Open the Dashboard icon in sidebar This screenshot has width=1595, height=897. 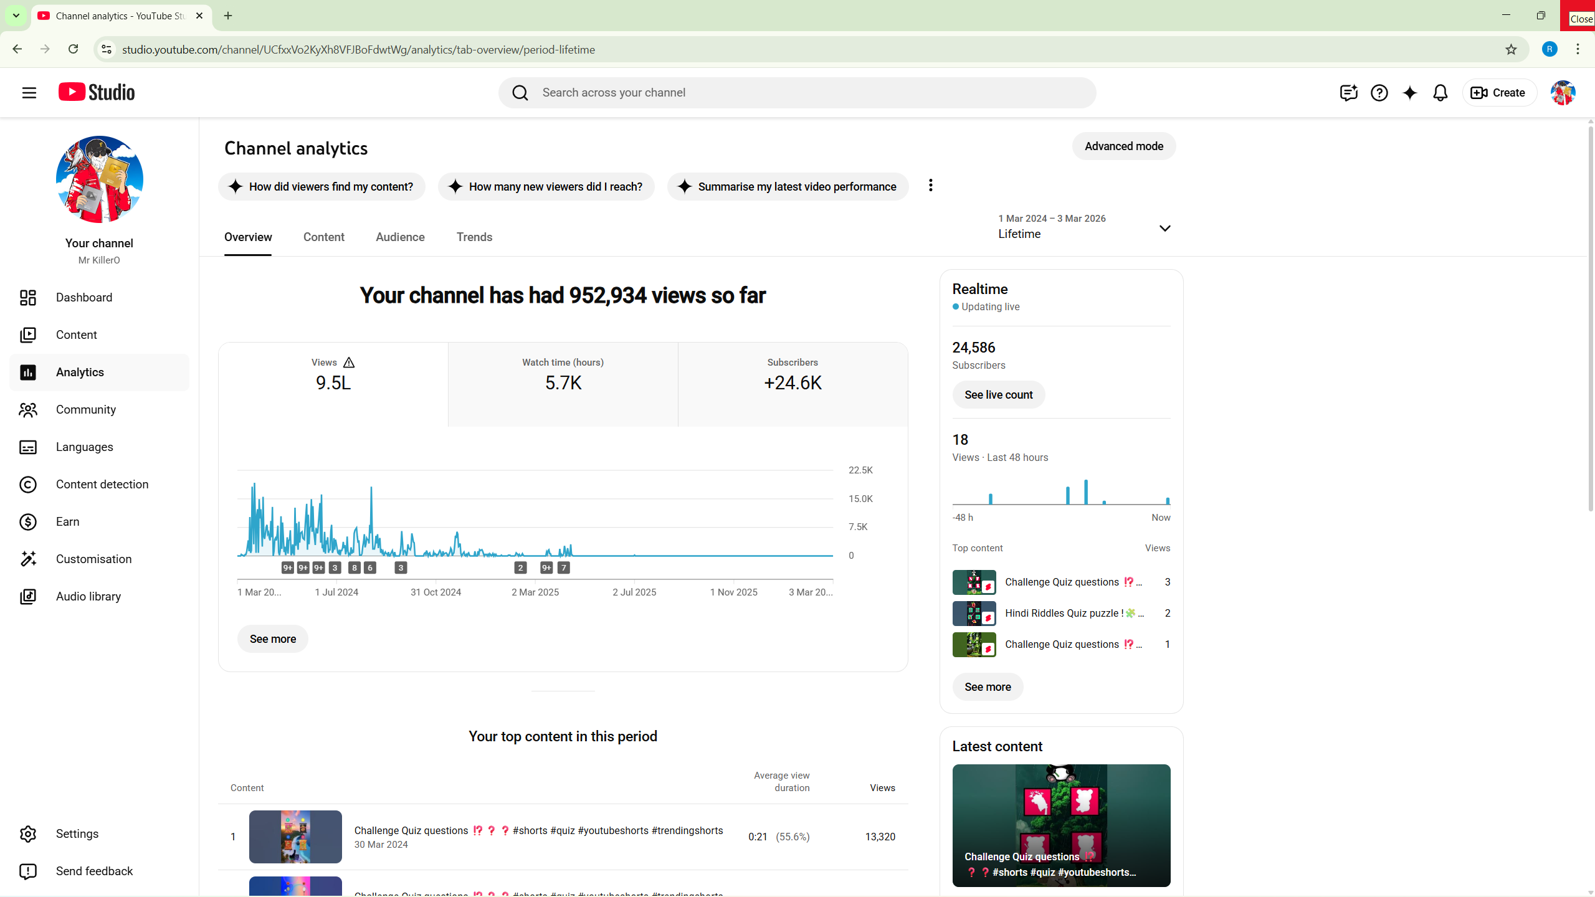point(28,298)
